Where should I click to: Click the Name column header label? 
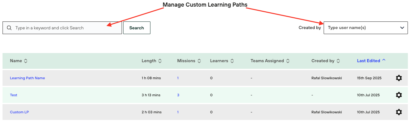[x=16, y=61]
